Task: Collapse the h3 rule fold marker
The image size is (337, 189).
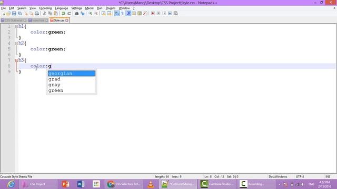Action: pyautogui.click(x=16, y=60)
